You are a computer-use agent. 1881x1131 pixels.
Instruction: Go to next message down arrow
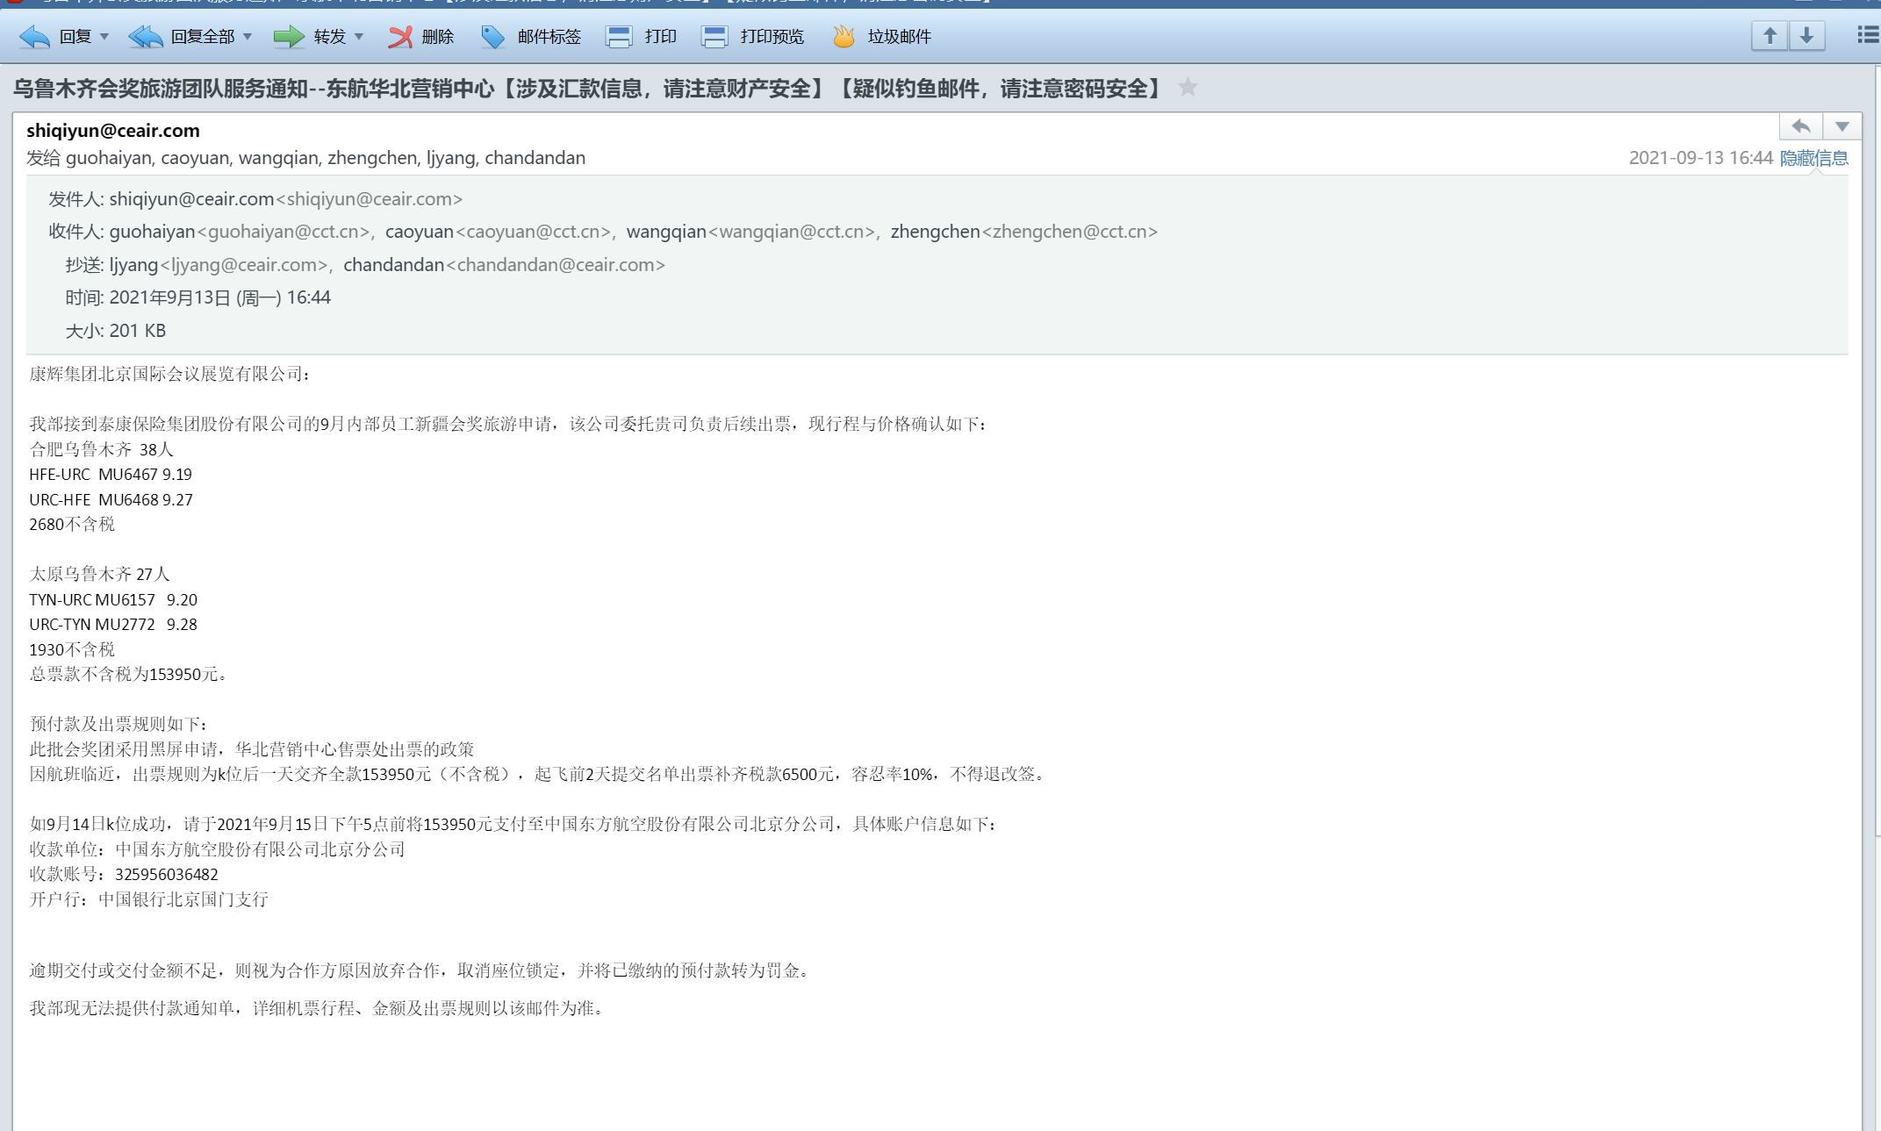1806,36
